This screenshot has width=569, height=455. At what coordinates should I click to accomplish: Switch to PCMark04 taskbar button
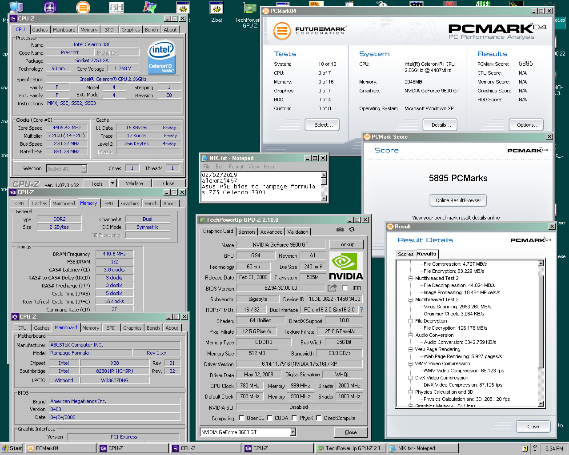pos(60,448)
